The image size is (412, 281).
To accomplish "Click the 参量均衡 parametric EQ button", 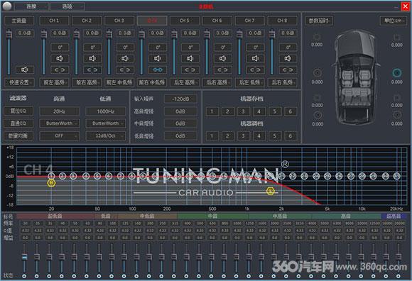I will [x=18, y=136].
